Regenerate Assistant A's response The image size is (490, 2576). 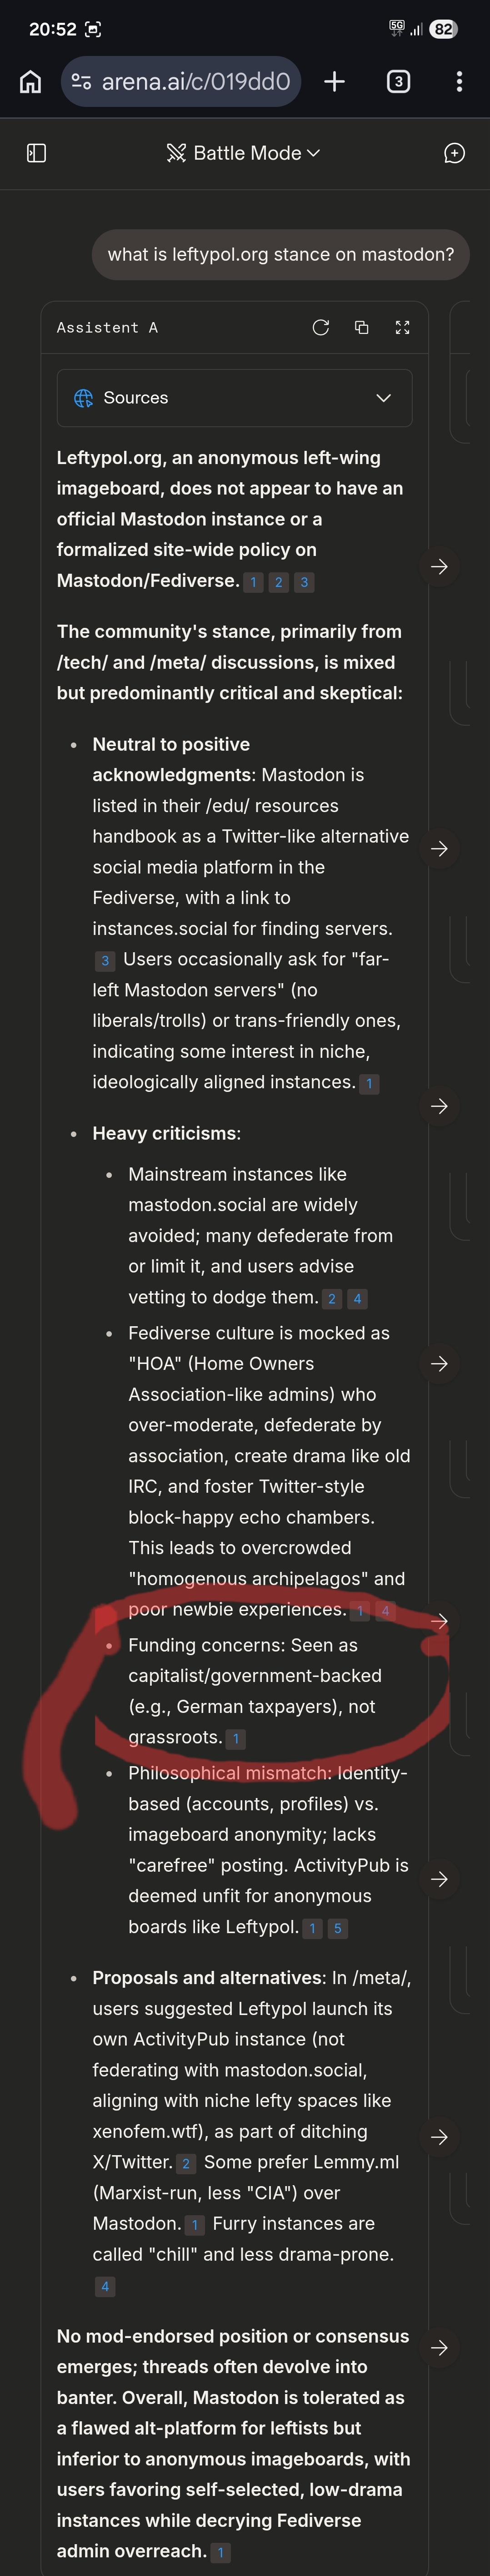pyautogui.click(x=321, y=328)
